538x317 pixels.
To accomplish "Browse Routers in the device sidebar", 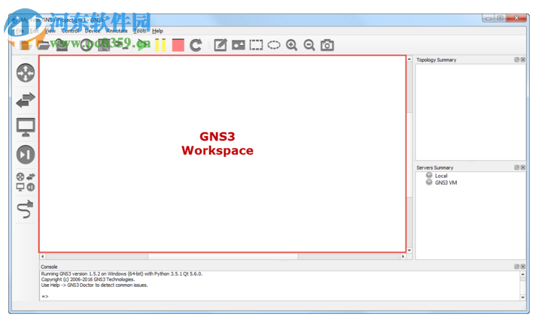I will (26, 73).
